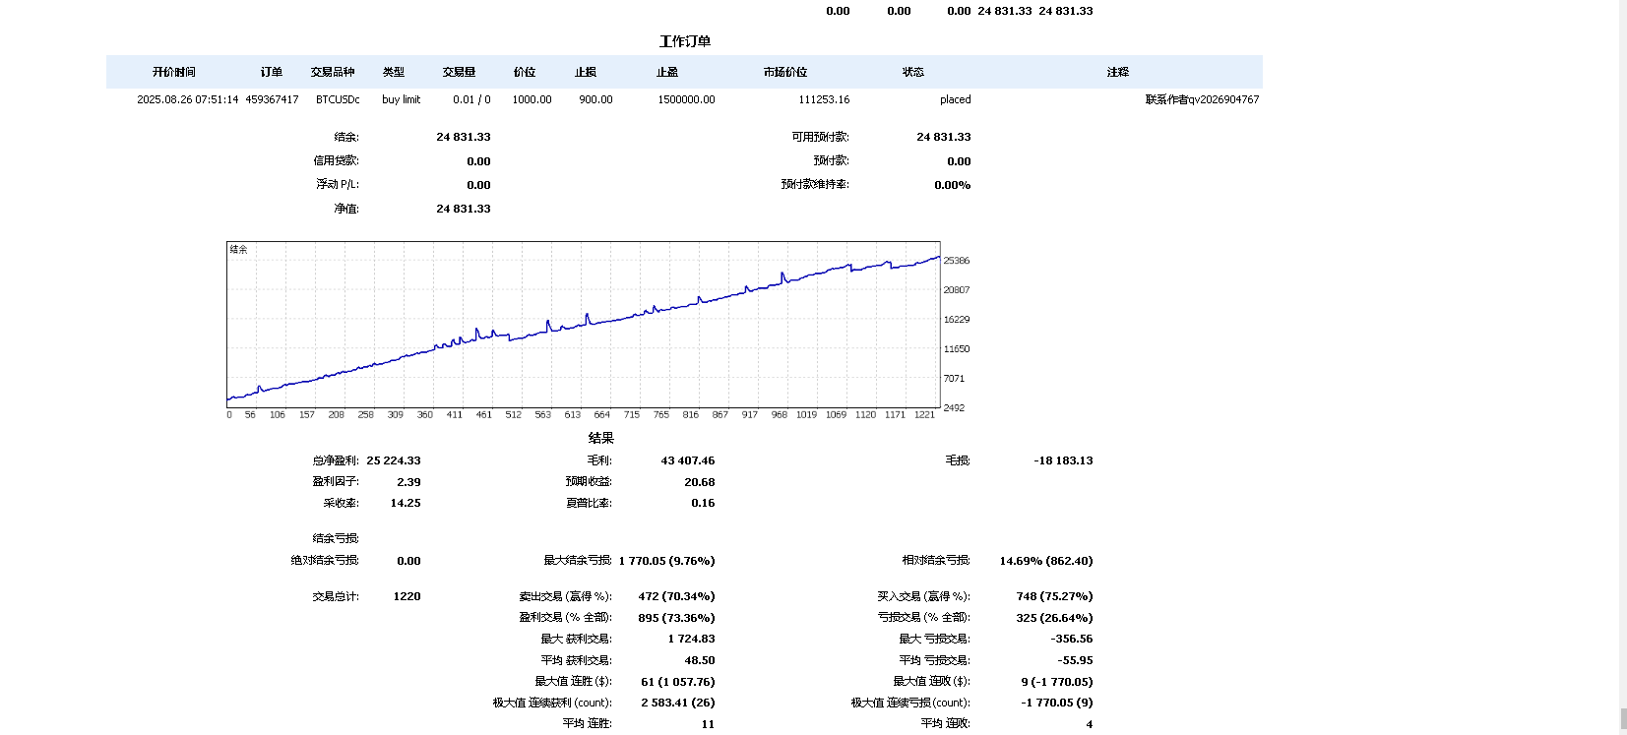Click maximal consecutive profit value 2 583.41 (26)

click(x=678, y=703)
